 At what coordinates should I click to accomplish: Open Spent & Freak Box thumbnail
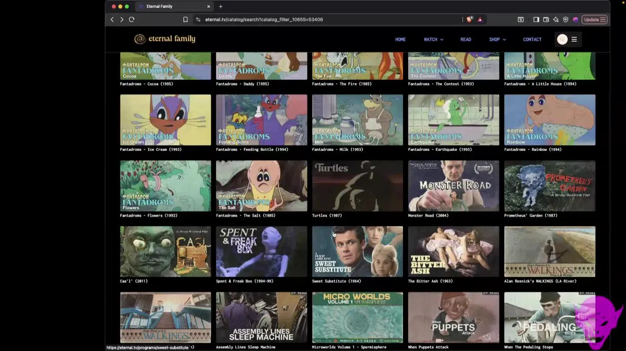pyautogui.click(x=262, y=252)
